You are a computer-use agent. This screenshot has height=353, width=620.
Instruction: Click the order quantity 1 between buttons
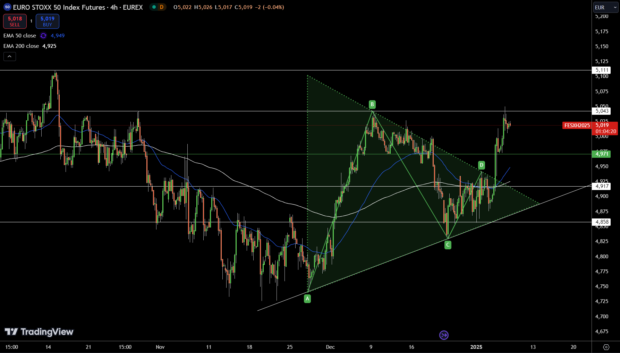[31, 21]
